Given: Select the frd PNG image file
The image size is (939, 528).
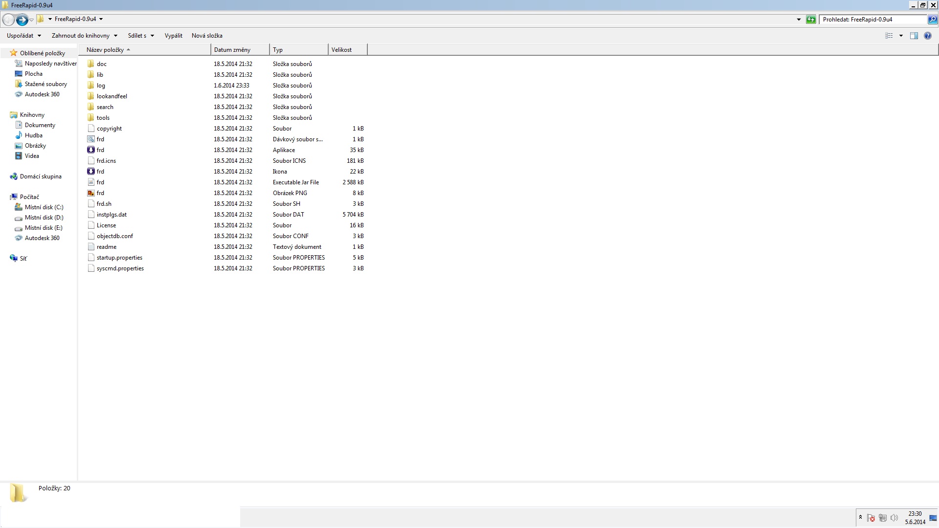Looking at the screenshot, I should (x=100, y=193).
